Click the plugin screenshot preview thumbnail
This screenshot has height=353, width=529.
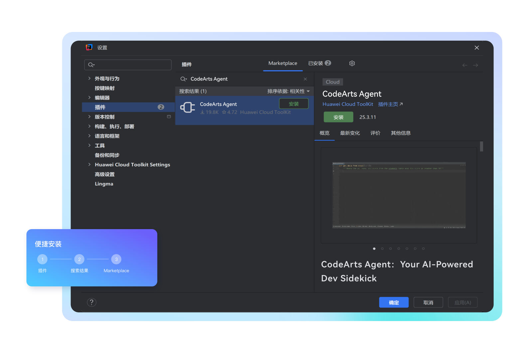pos(399,195)
